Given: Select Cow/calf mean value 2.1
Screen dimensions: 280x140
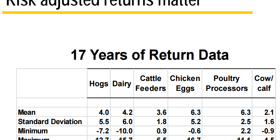Looking at the screenshot, I should point(269,112).
